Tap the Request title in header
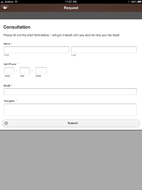The image size is (142, 190). point(71,8)
